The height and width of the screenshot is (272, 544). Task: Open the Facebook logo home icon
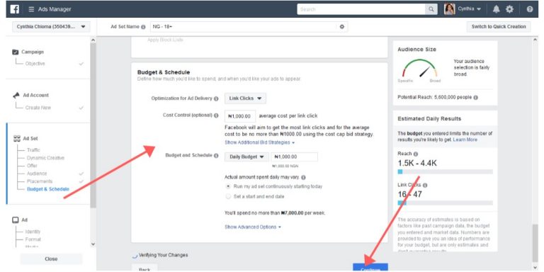click(15, 9)
